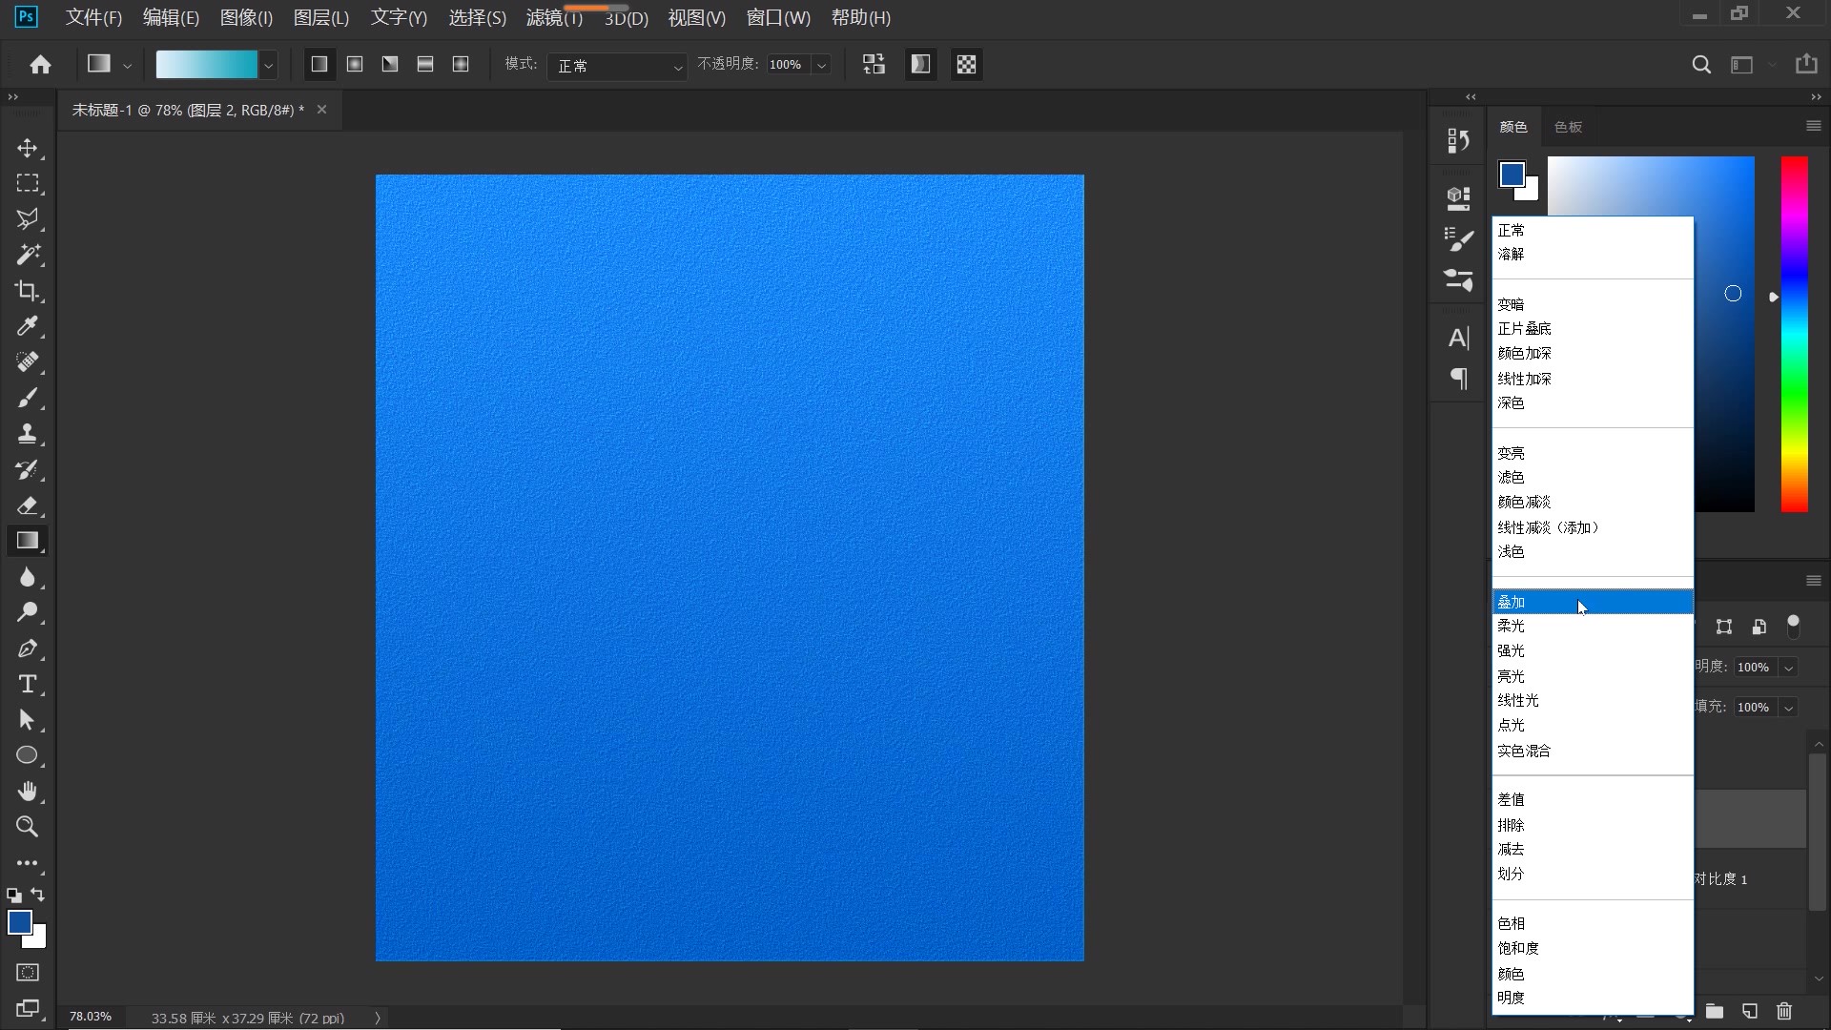
Task: Toggle the dither option button
Action: coord(920,64)
